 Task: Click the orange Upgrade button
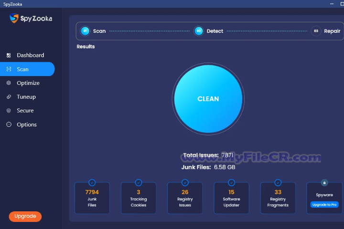point(25,216)
